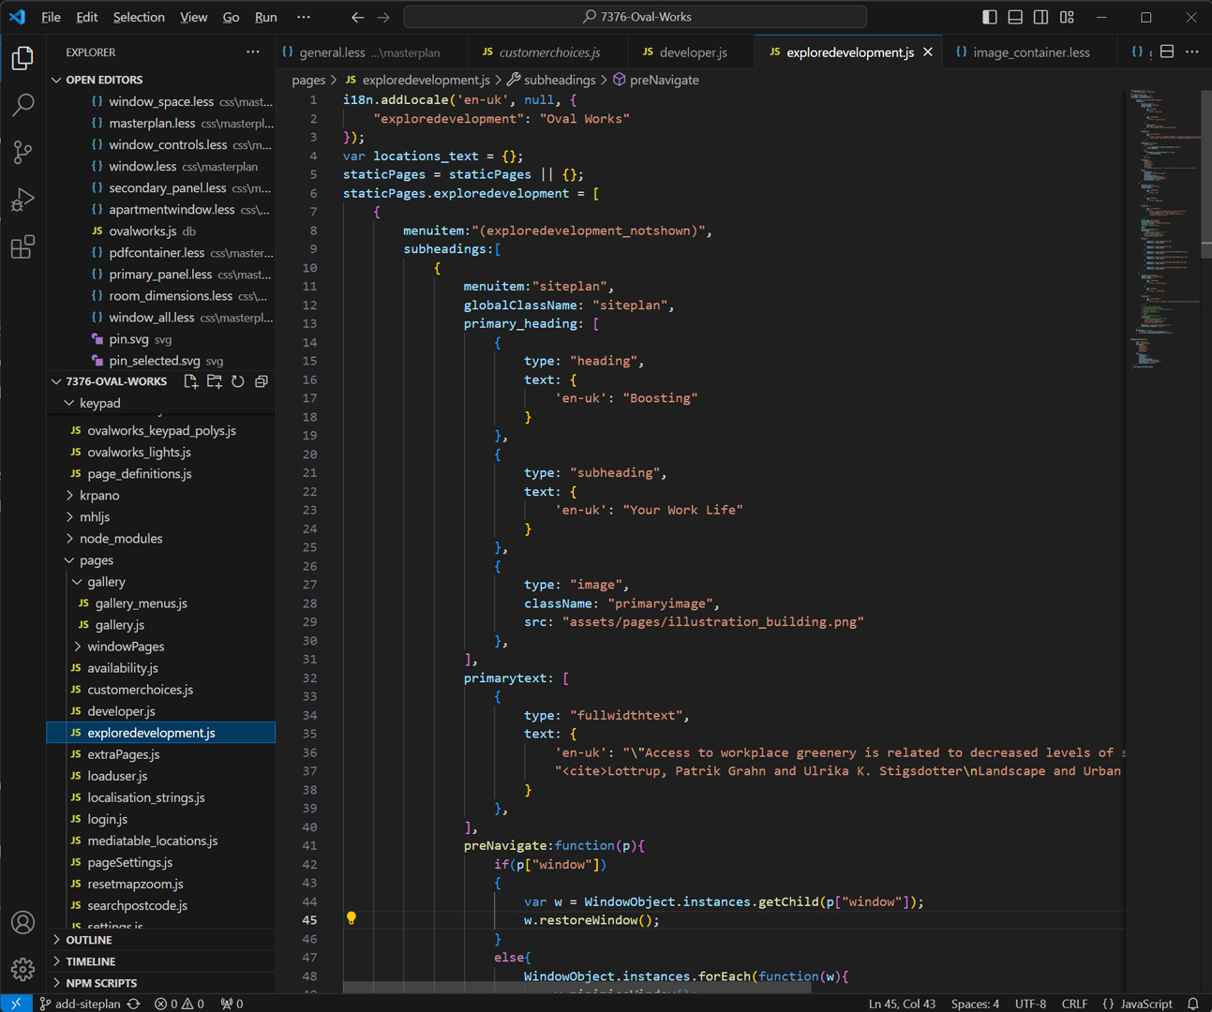Switch to the developer.js tab

[693, 52]
